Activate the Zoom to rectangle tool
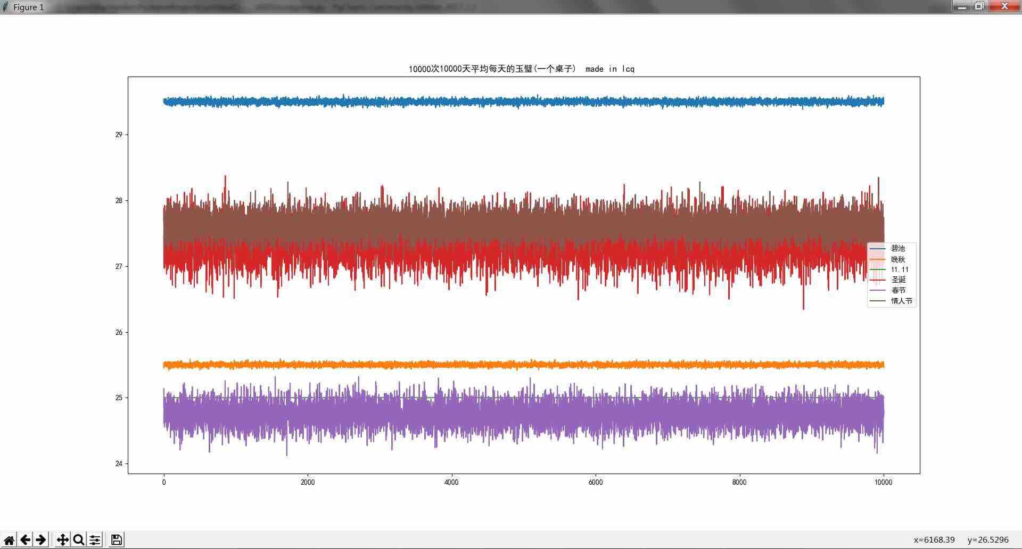This screenshot has width=1022, height=549. pyautogui.click(x=79, y=540)
